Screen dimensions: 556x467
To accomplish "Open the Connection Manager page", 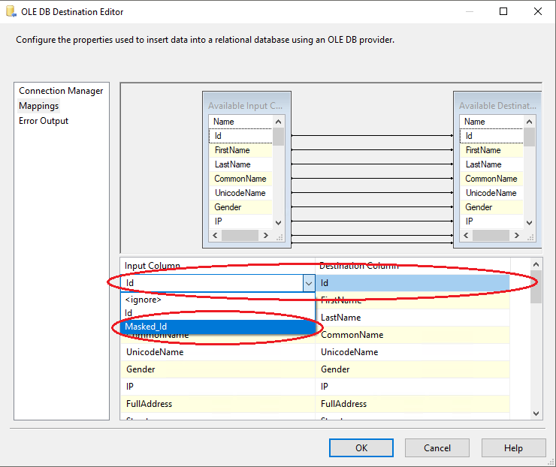I will 61,91.
